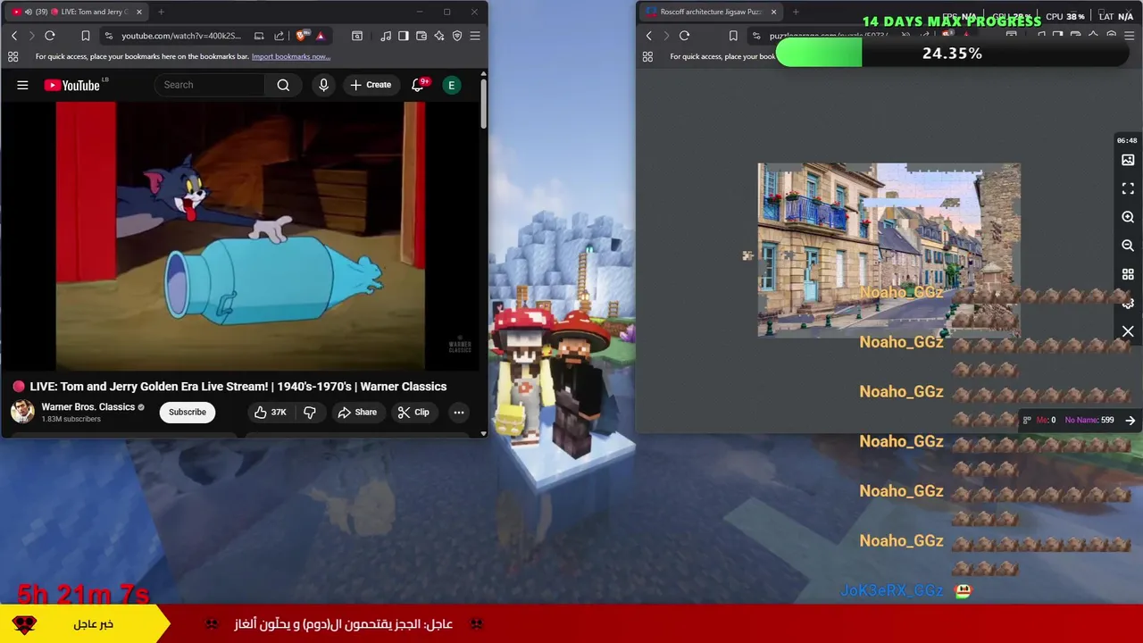This screenshot has height=643, width=1143.
Task: Click the YouTube page vertical scrollbar
Action: pos(483,105)
